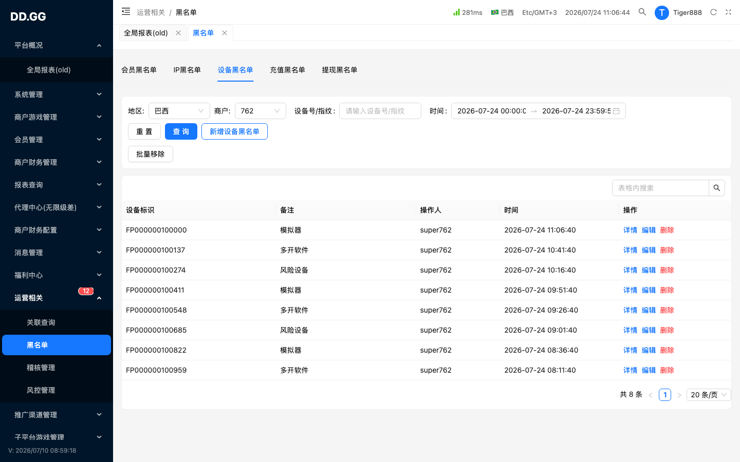
Task: Open 详情 for FP000000100411
Action: pyautogui.click(x=630, y=290)
